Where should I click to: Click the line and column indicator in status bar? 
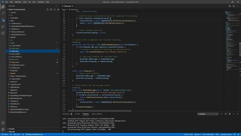coord(188,134)
